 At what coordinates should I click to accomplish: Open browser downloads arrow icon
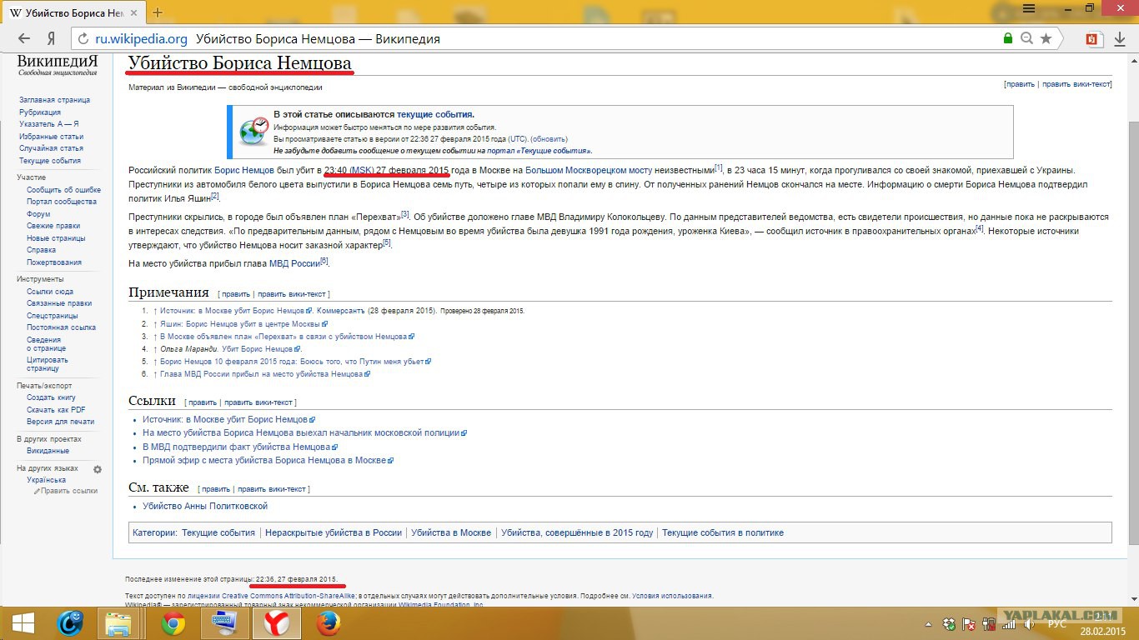click(1121, 38)
